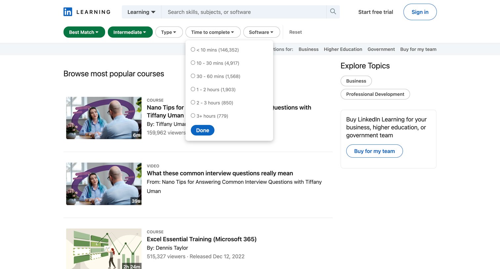Select the Professional Development topic chip

tap(375, 94)
